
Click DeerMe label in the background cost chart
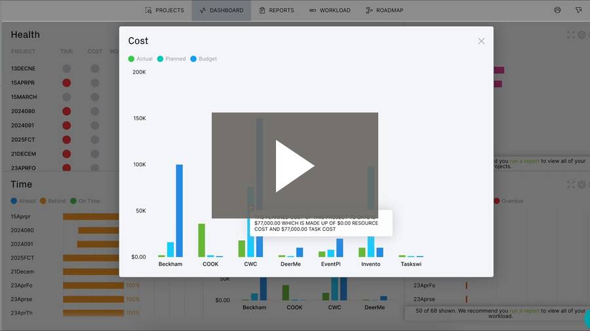(x=375, y=307)
